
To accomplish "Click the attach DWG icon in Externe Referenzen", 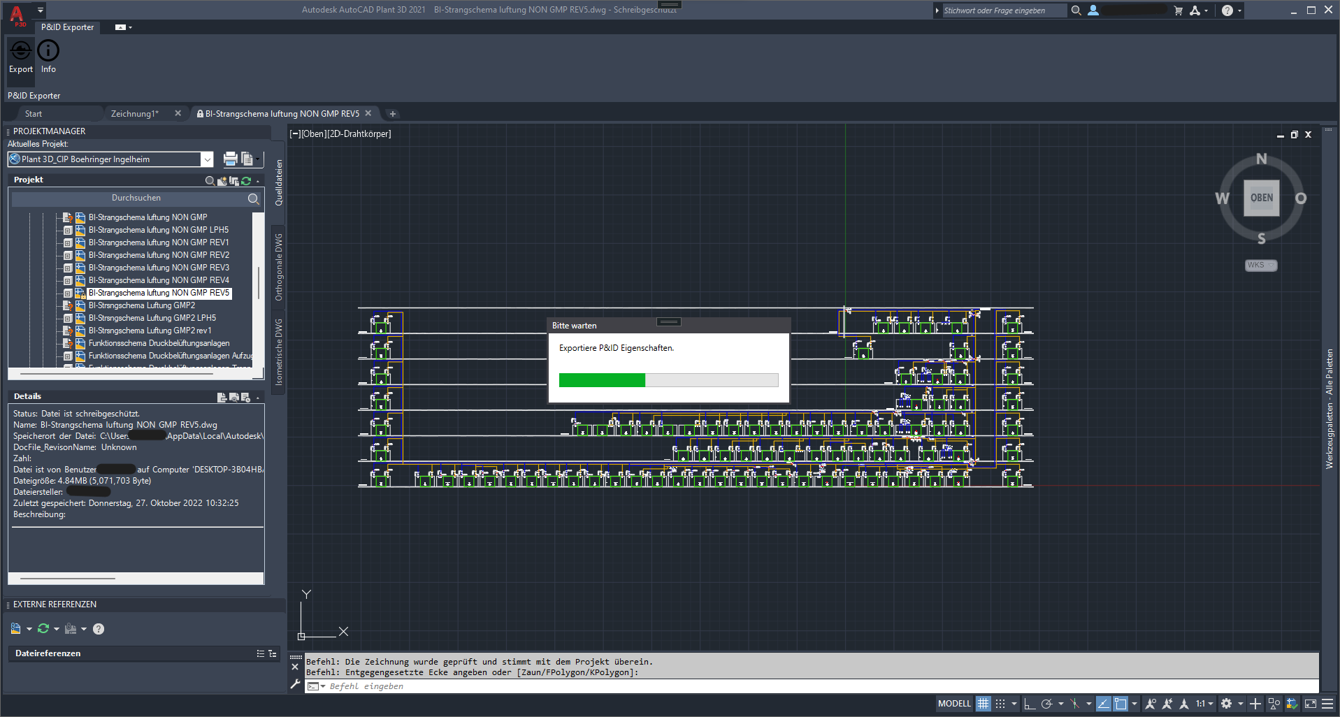I will (15, 629).
